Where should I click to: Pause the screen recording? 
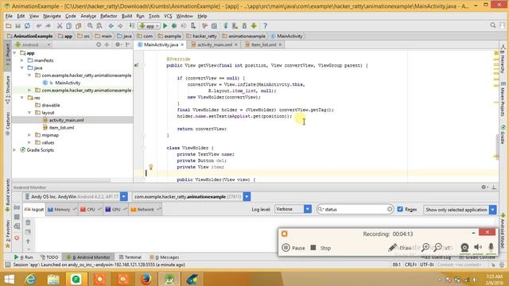[x=293, y=248]
